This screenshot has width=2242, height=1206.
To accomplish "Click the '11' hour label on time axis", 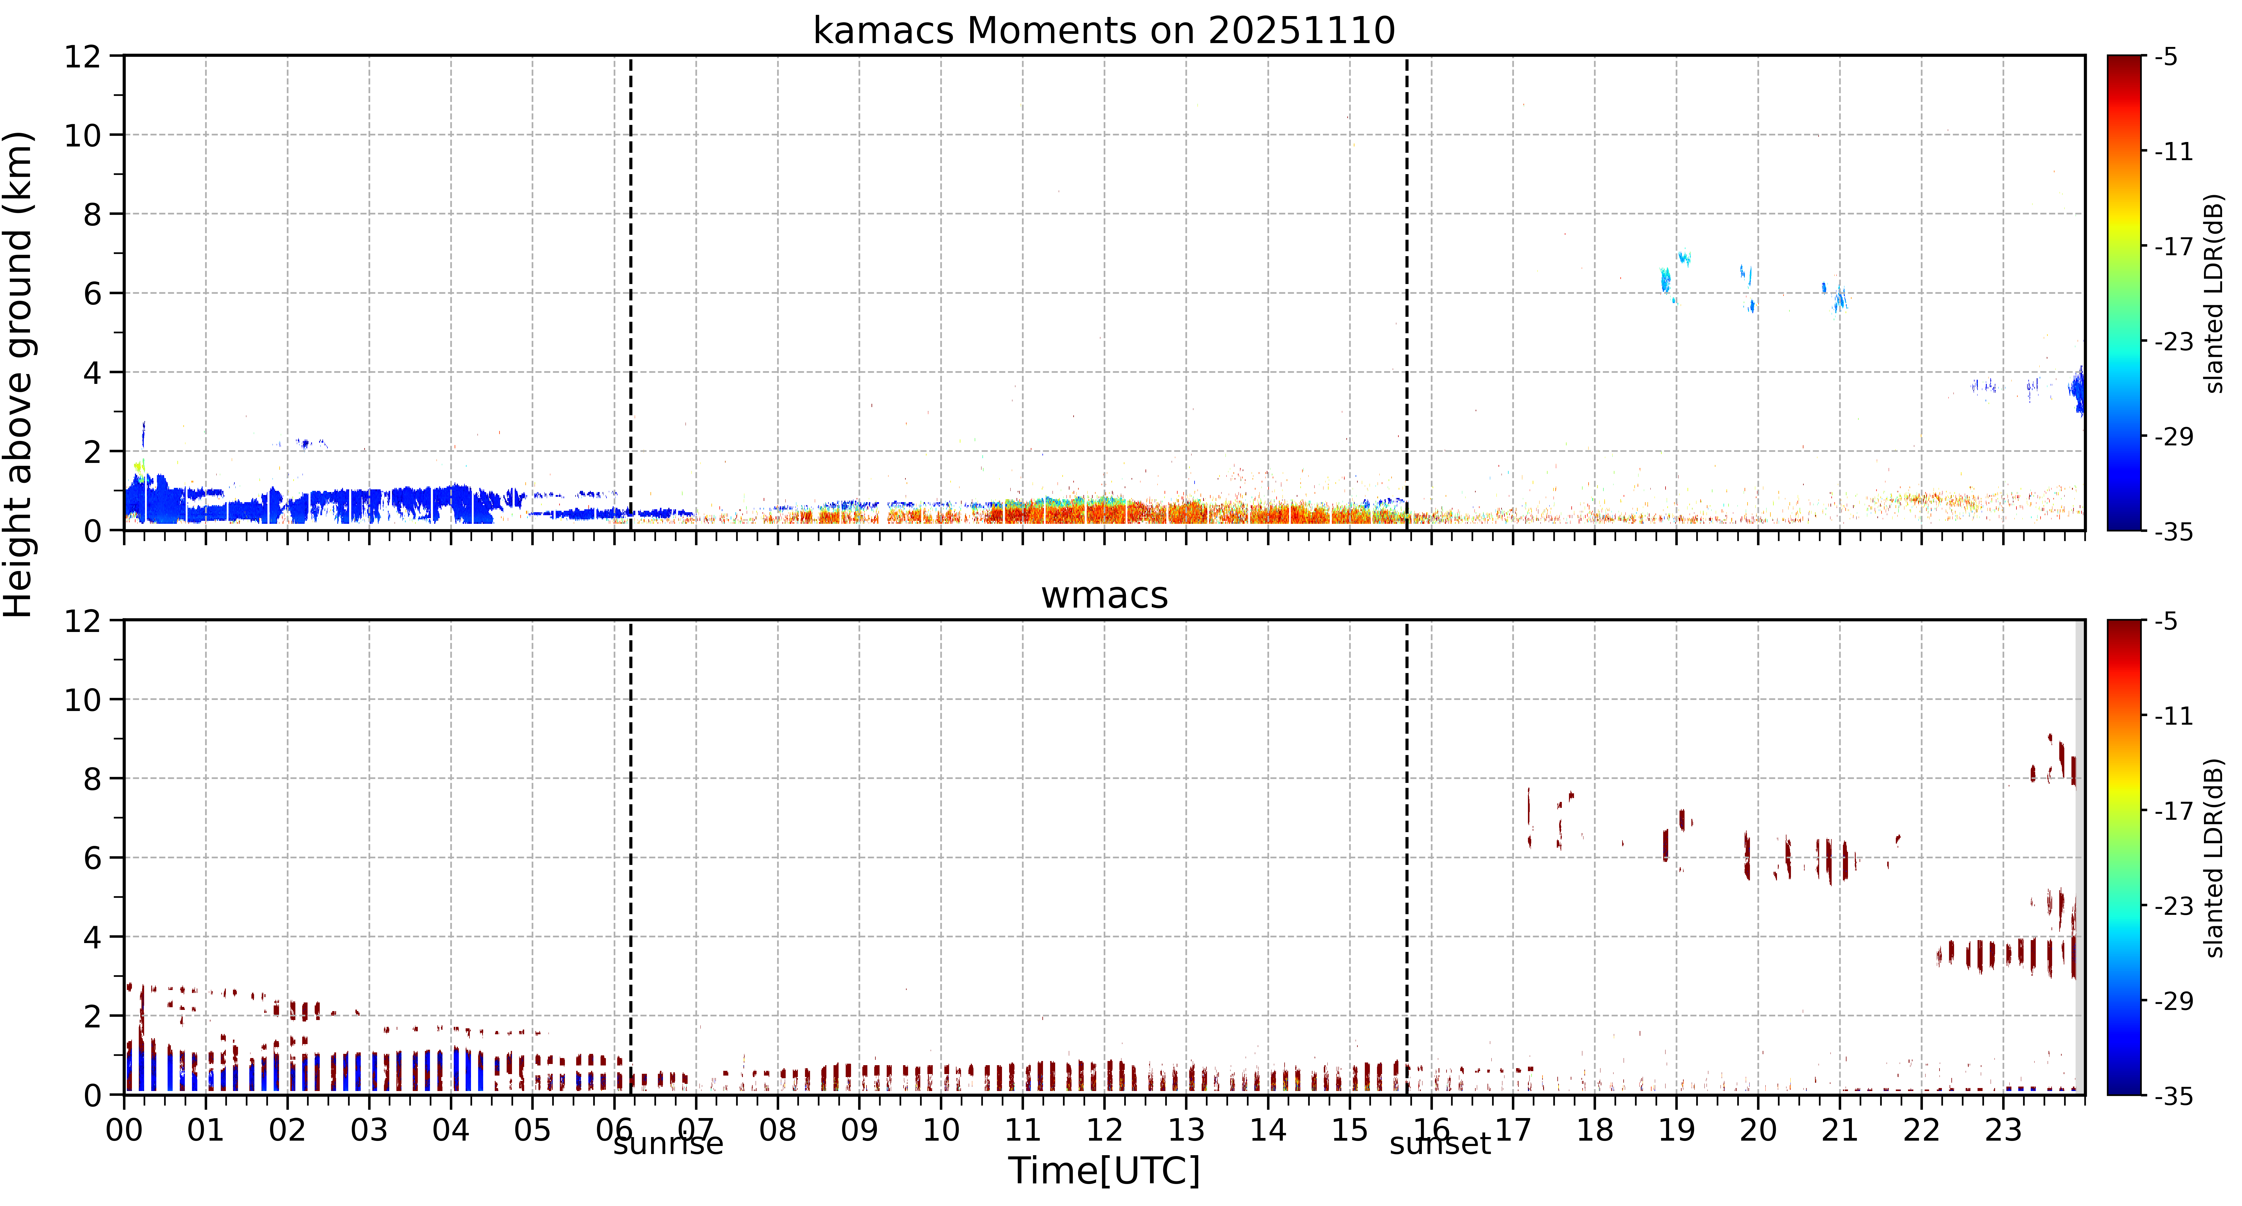I will pos(1023,1130).
